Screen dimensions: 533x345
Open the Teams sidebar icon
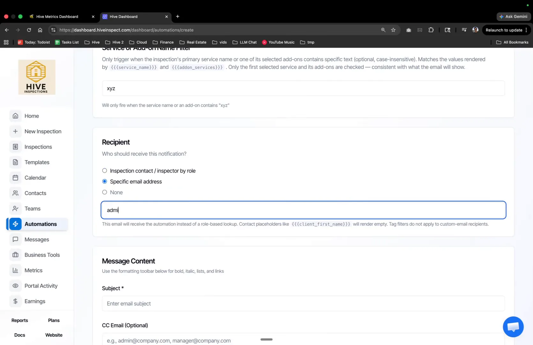tap(15, 209)
